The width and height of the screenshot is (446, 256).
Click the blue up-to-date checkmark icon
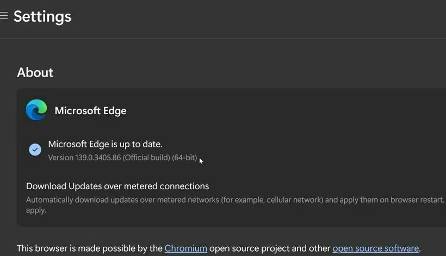pos(35,149)
